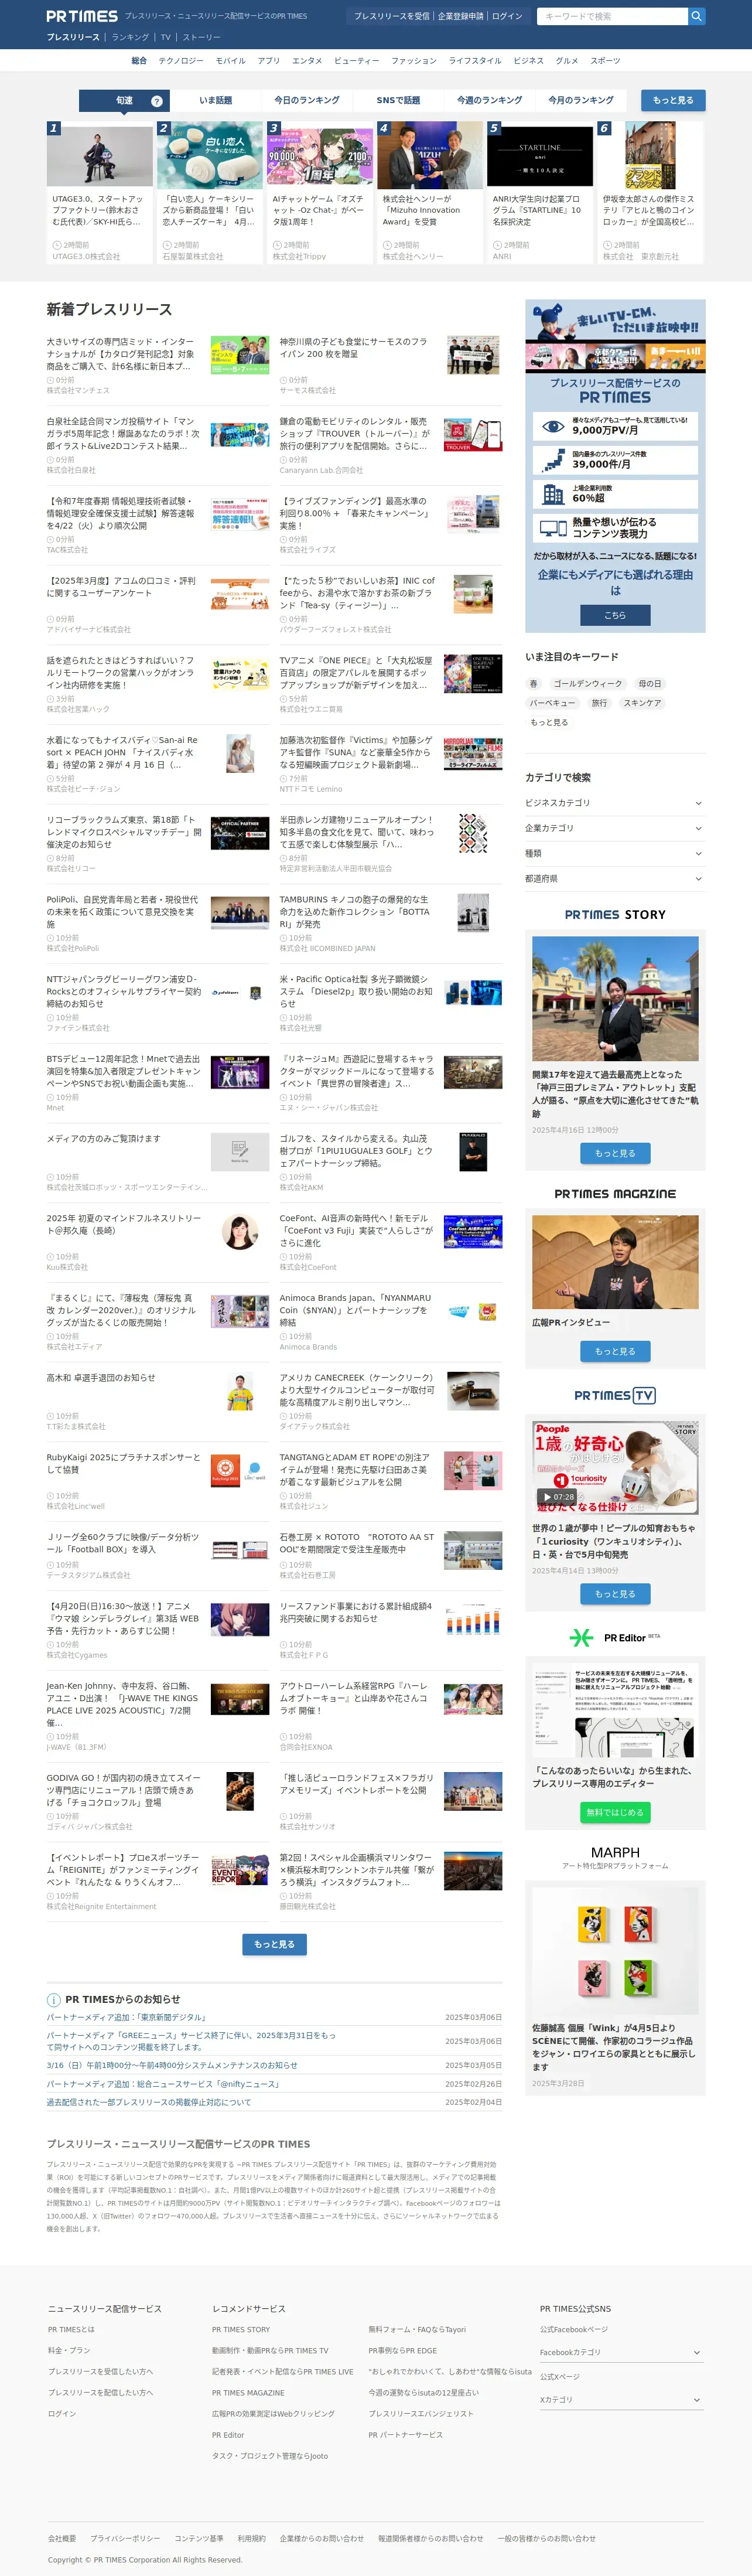Open ranked #5 STARTLINE article thumbnail
752x2576 pixels.
coord(539,155)
